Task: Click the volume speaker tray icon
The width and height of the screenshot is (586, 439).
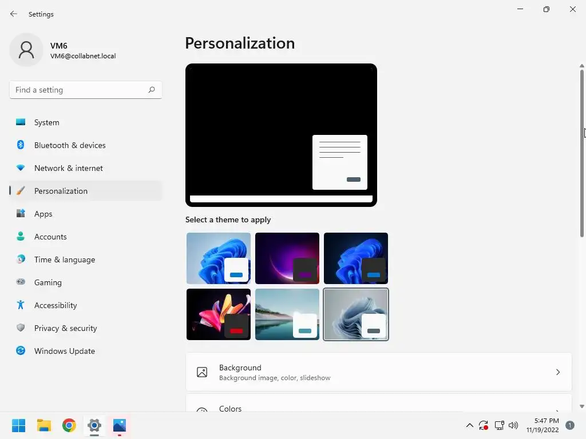Action: [513, 425]
